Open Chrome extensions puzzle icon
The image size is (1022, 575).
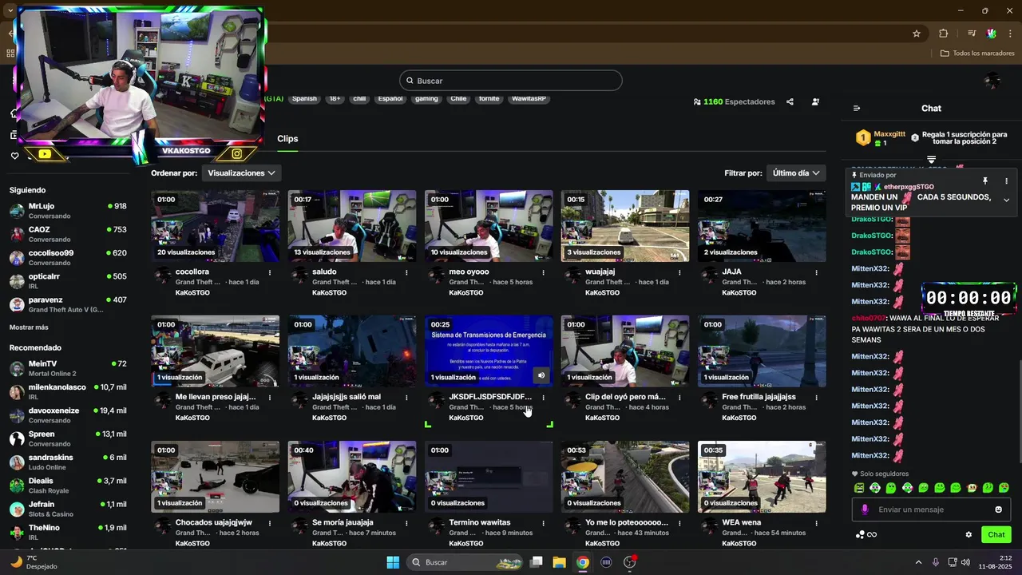(x=944, y=34)
